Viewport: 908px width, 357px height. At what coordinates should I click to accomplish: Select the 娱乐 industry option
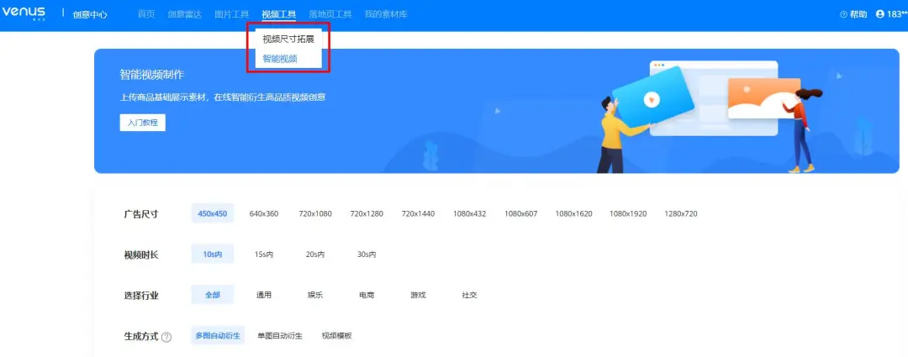(315, 295)
